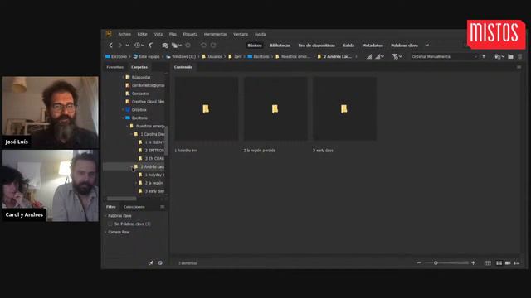Select the 3 early days folder thumbnail
531x298 pixels.
(x=344, y=108)
